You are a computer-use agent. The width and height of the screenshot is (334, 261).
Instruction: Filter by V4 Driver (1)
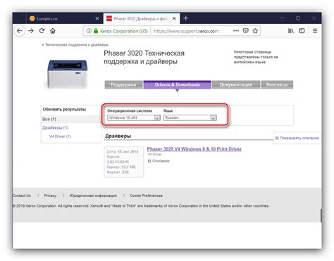[60, 136]
